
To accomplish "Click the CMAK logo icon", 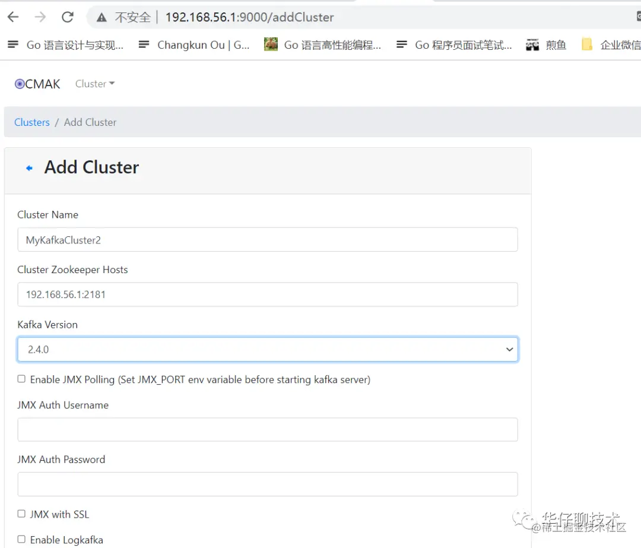I will tap(20, 84).
